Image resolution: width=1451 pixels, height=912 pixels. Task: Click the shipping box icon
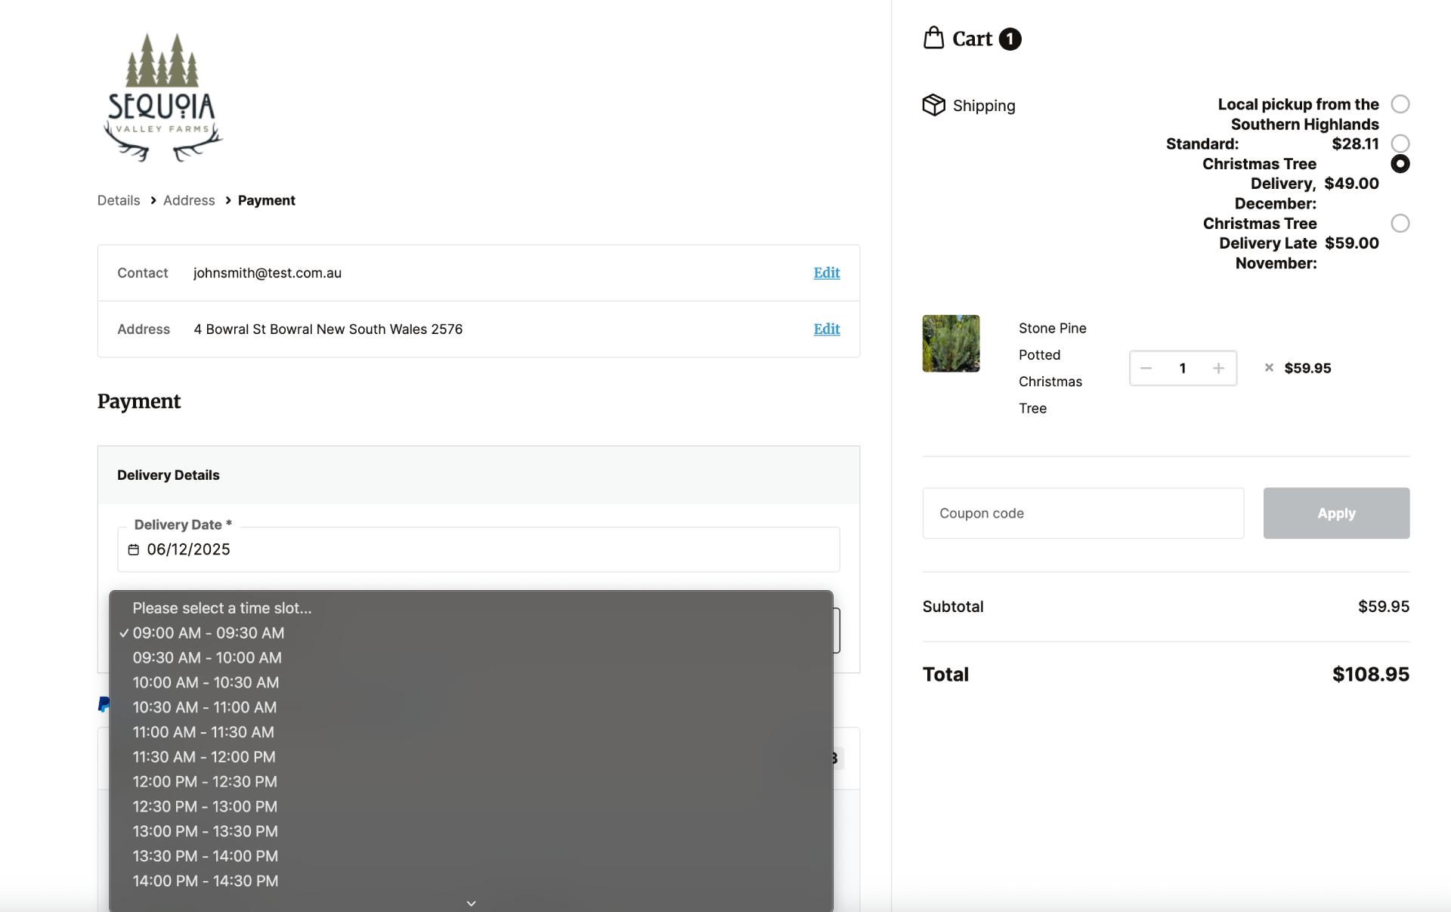point(933,105)
